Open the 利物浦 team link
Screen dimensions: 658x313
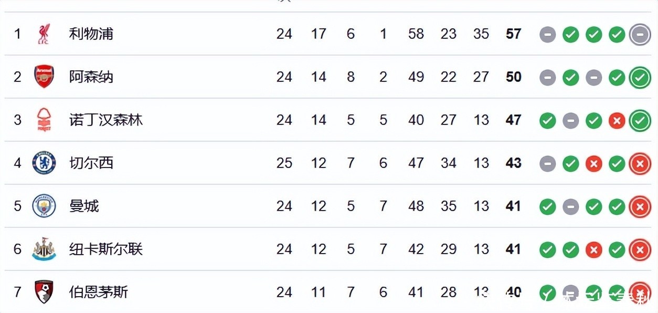point(91,34)
